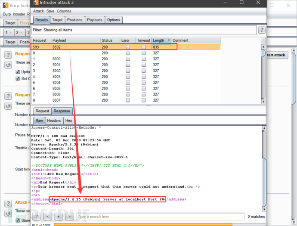Click the filter help question-mark icon
This screenshot has height=226, width=297.
[x=261, y=30]
